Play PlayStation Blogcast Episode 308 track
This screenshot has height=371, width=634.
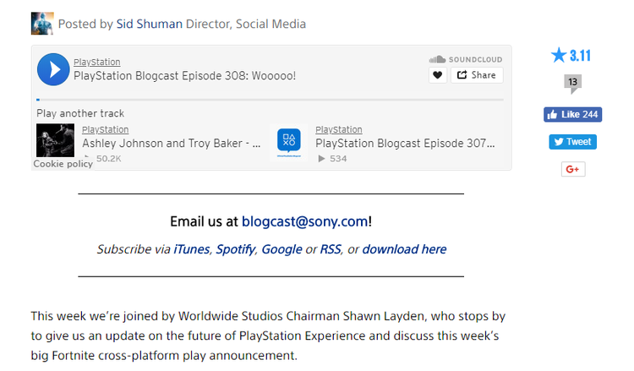[x=53, y=69]
